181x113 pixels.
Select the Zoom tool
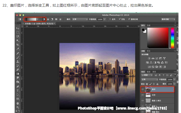pos(17,107)
